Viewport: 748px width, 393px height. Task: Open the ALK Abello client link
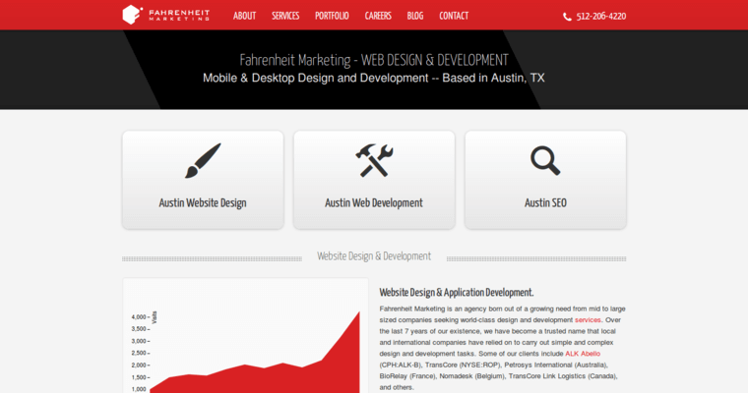pos(583,353)
